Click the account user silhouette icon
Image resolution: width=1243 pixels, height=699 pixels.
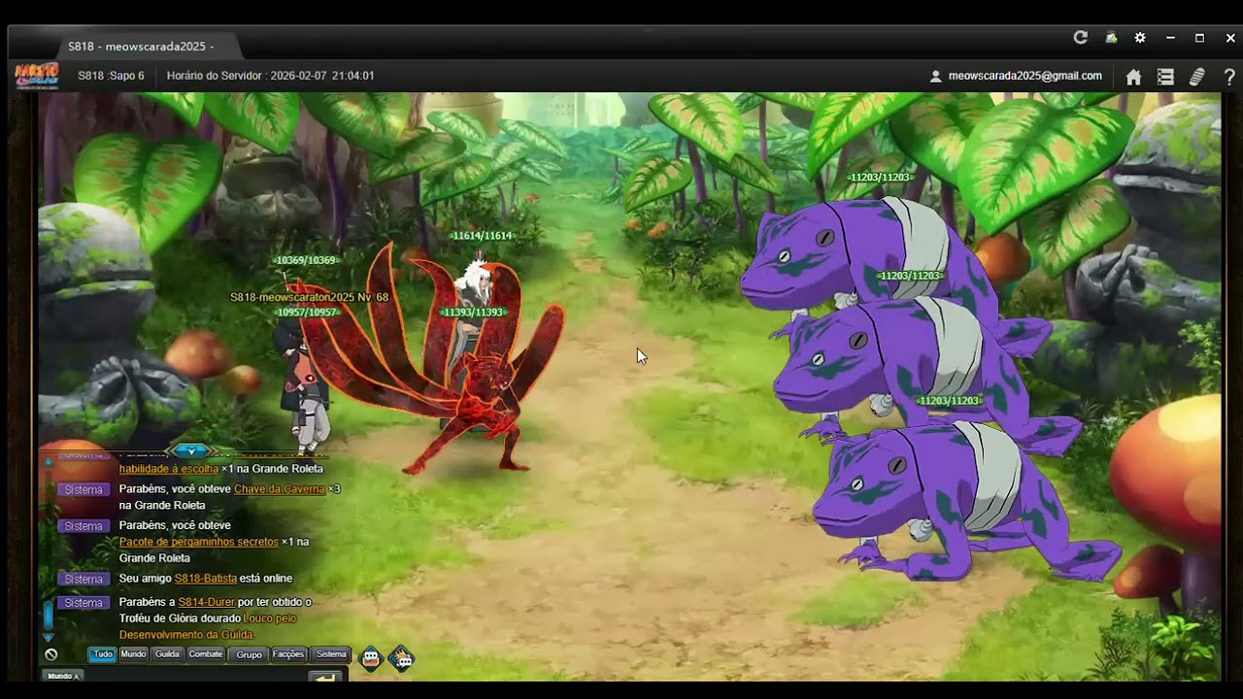click(935, 76)
